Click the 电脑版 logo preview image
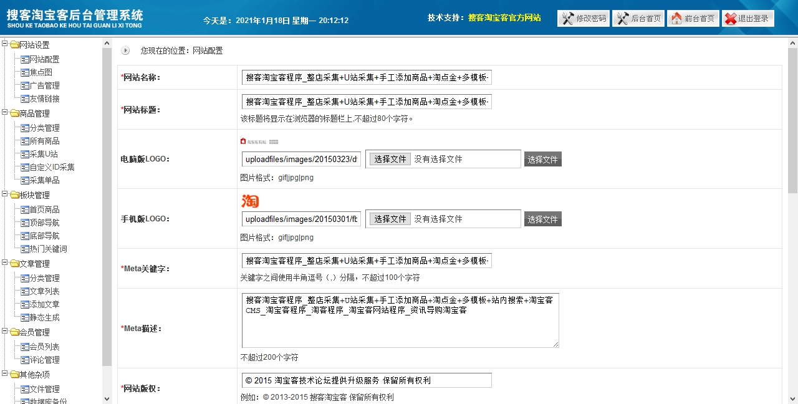The width and height of the screenshot is (798, 404). coord(259,142)
